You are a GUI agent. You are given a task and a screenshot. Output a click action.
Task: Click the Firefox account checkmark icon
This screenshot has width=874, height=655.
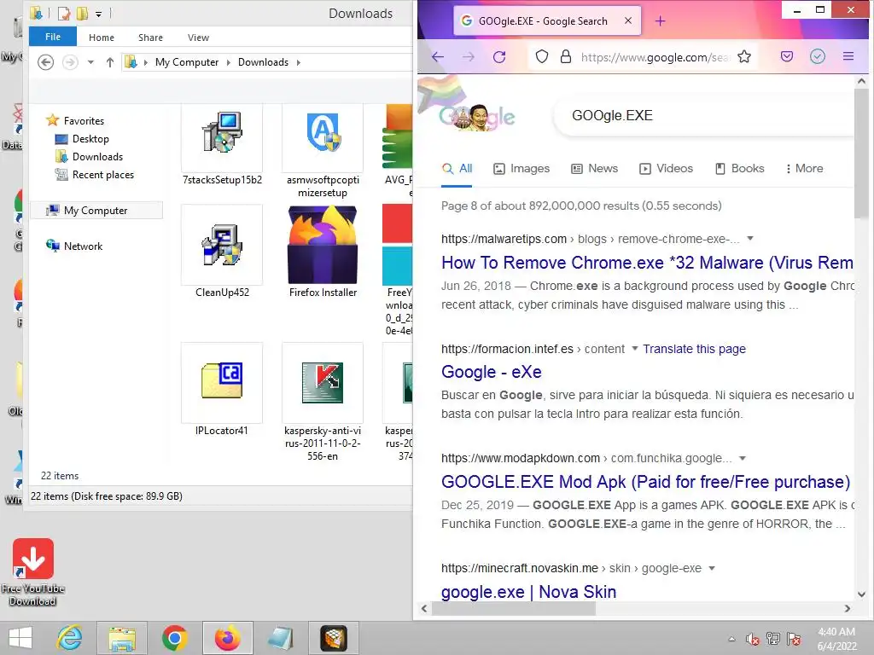click(817, 57)
